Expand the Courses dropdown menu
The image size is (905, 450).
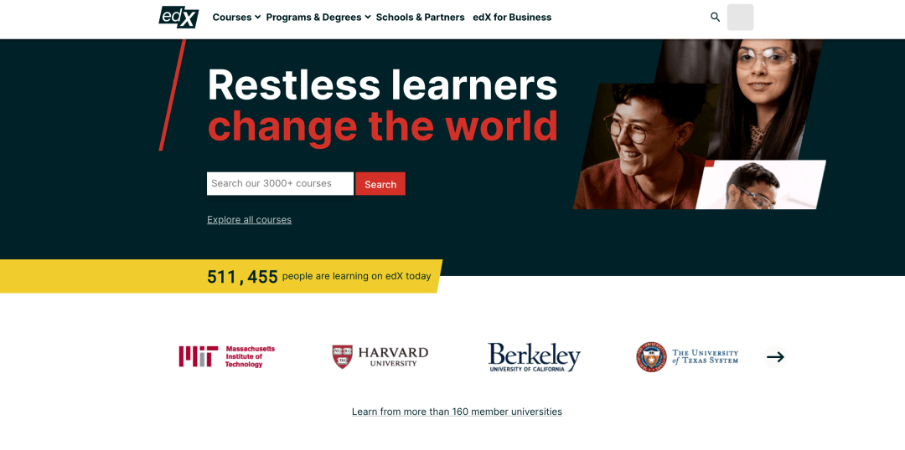[x=236, y=17]
